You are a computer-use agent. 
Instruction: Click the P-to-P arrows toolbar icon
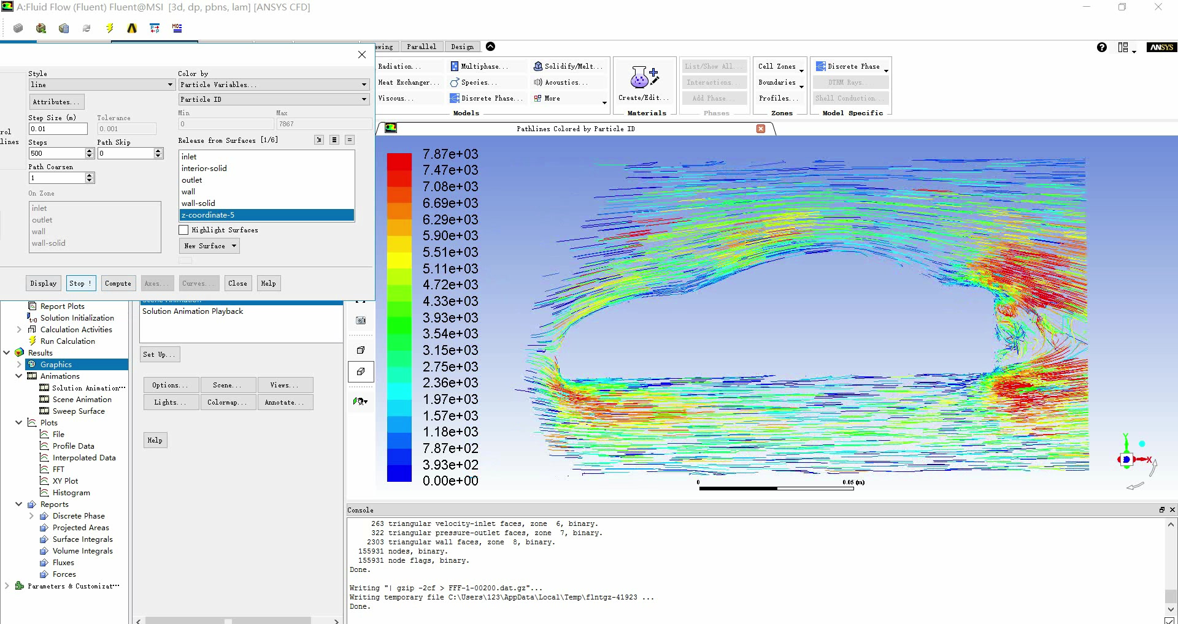tap(155, 28)
